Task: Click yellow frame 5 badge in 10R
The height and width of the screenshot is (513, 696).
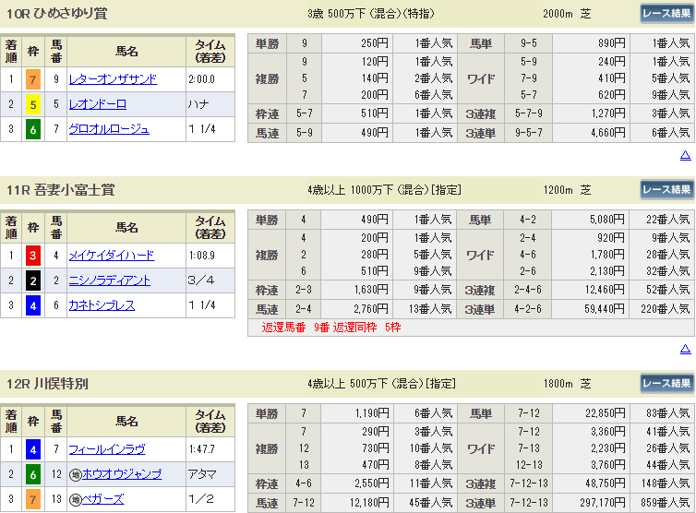Action: [33, 105]
